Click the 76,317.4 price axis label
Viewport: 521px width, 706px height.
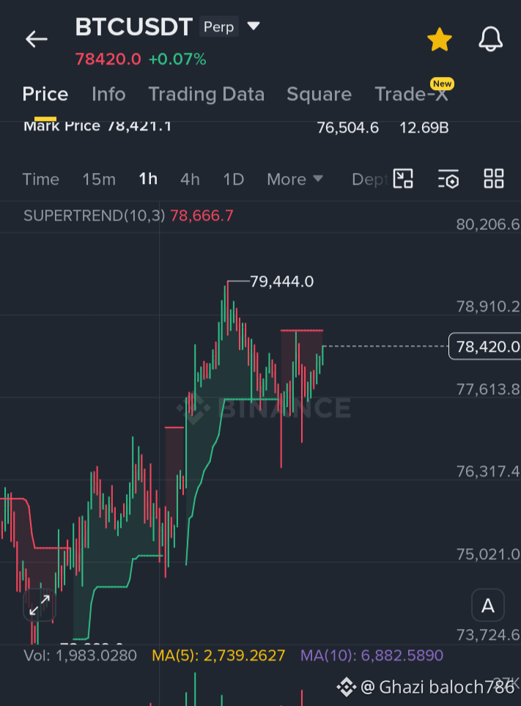488,471
